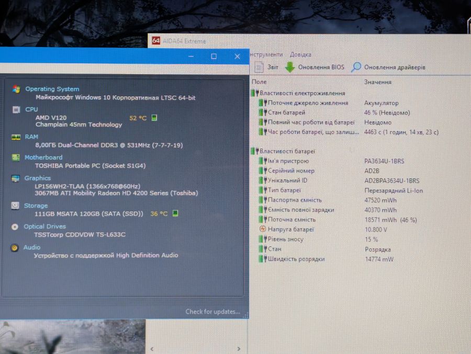The image size is (471, 354).
Task: Click the horizontal scrollbar left arrow
Action: [152, 349]
